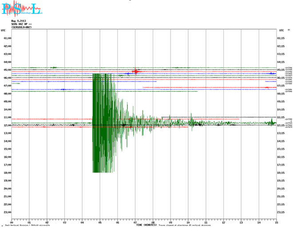The image size is (293, 229).
Task: Click the 01:00 label on left axis
Action: [x=7, y=39]
